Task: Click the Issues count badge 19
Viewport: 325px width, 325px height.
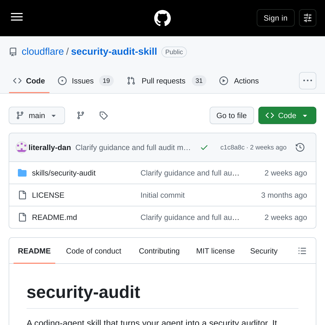Action: pos(106,81)
